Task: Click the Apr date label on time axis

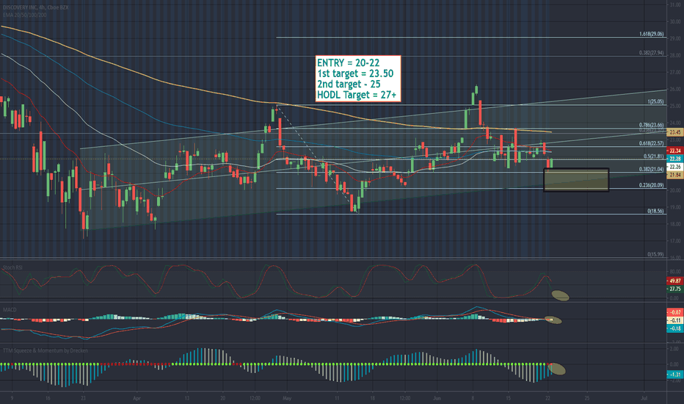Action: pyautogui.click(x=137, y=398)
